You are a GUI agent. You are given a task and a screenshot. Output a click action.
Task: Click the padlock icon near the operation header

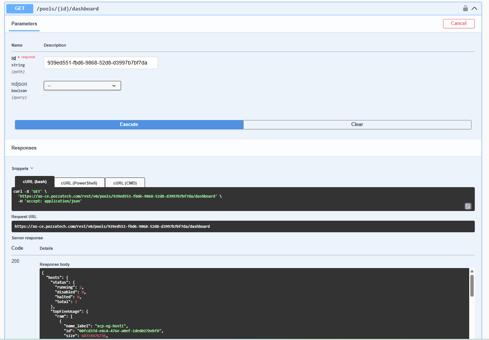coord(465,8)
